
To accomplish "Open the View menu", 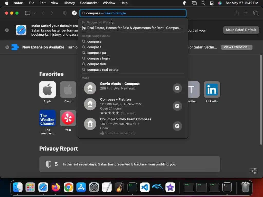I will (54, 3).
